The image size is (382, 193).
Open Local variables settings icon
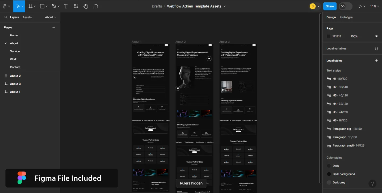point(376,49)
